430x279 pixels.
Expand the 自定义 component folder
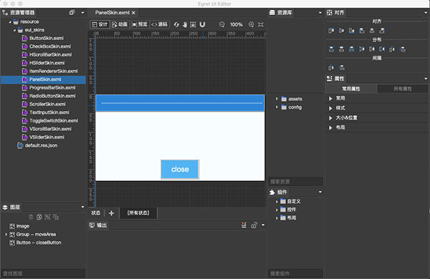277,202
